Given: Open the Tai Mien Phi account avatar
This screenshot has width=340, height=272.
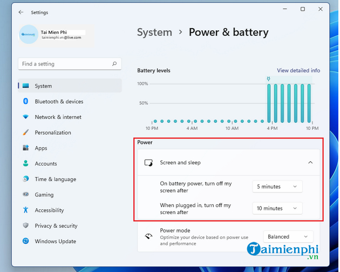Looking at the screenshot, I should [29, 34].
